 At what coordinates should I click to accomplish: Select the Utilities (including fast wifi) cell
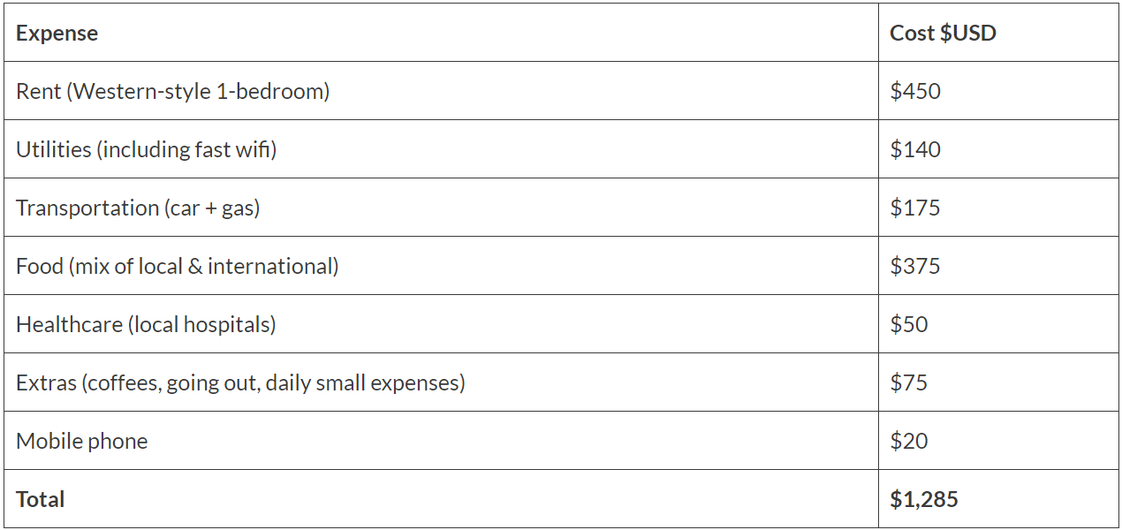coord(146,149)
